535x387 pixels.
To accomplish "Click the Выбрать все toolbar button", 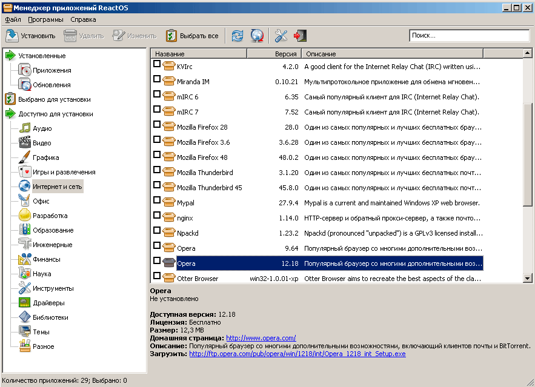I will (192, 36).
